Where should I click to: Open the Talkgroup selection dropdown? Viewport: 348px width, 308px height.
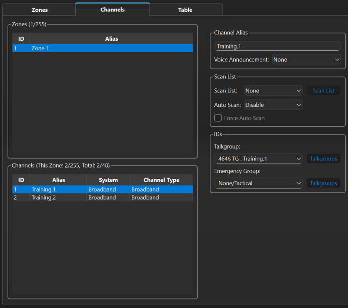click(x=258, y=159)
